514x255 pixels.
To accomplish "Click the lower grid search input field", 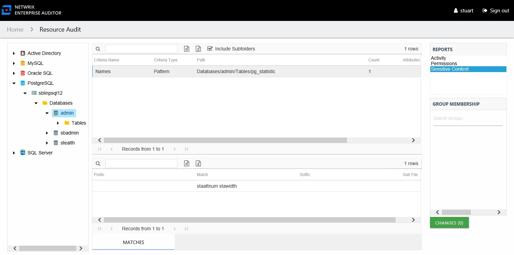I will click(x=141, y=163).
